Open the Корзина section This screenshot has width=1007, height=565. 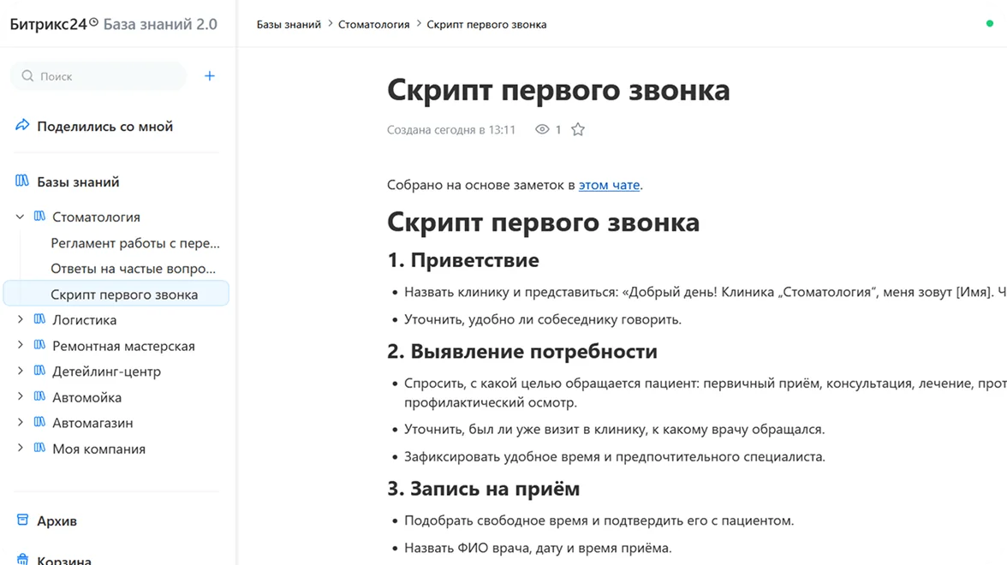(63, 560)
